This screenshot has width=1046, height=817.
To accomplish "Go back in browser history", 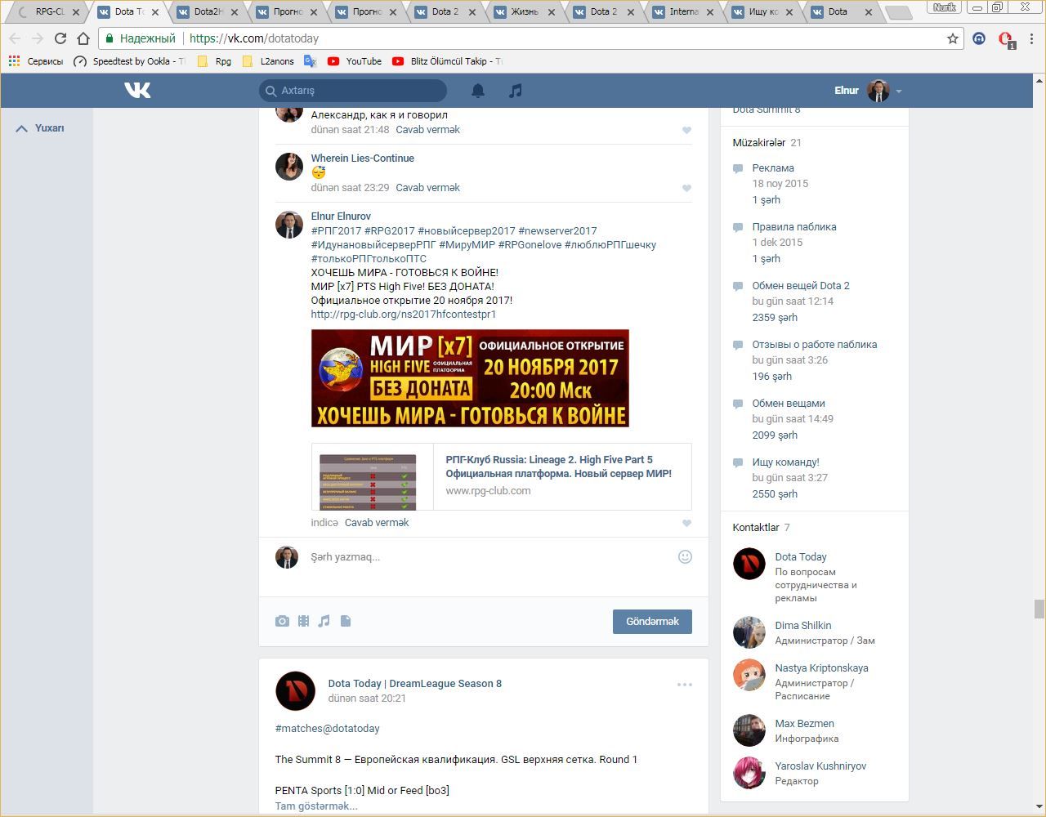I will pyautogui.click(x=15, y=38).
